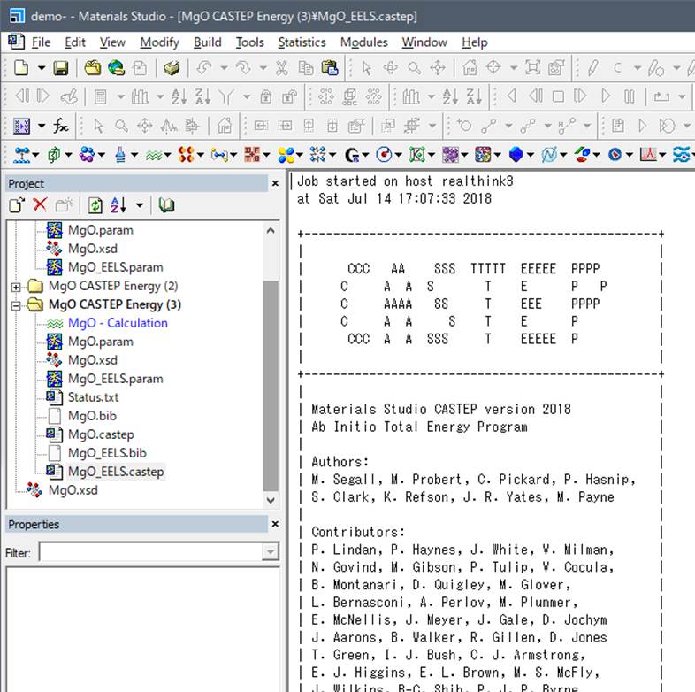This screenshot has width=695, height=692.
Task: Click the yellow and blue spheres module icon
Action: point(286,155)
